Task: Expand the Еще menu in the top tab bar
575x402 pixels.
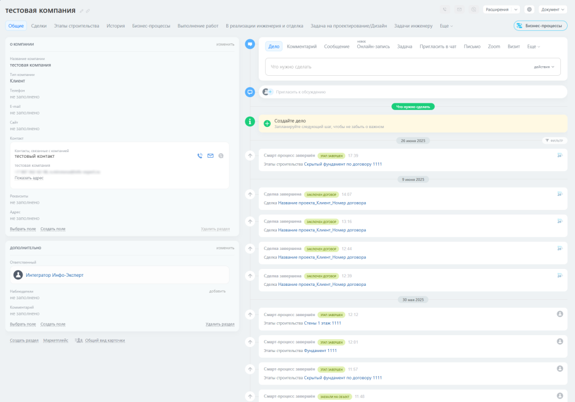Action: point(446,26)
